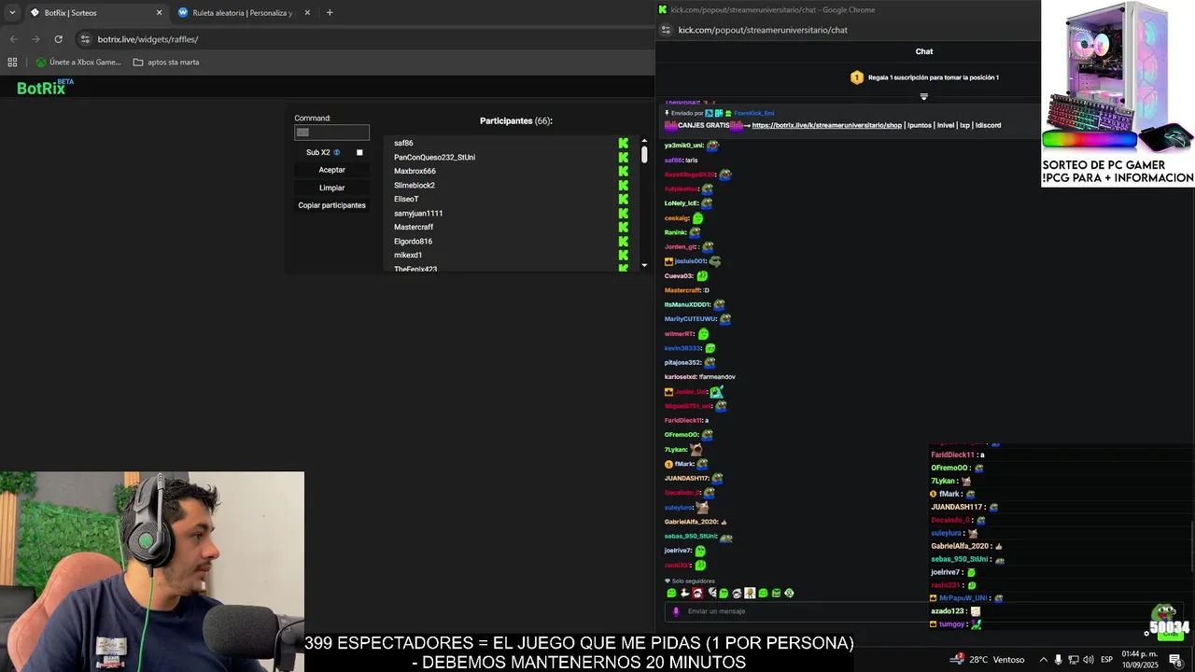Show hidden system tray icons
Viewport: 1195px width, 672px height.
pyautogui.click(x=1043, y=660)
